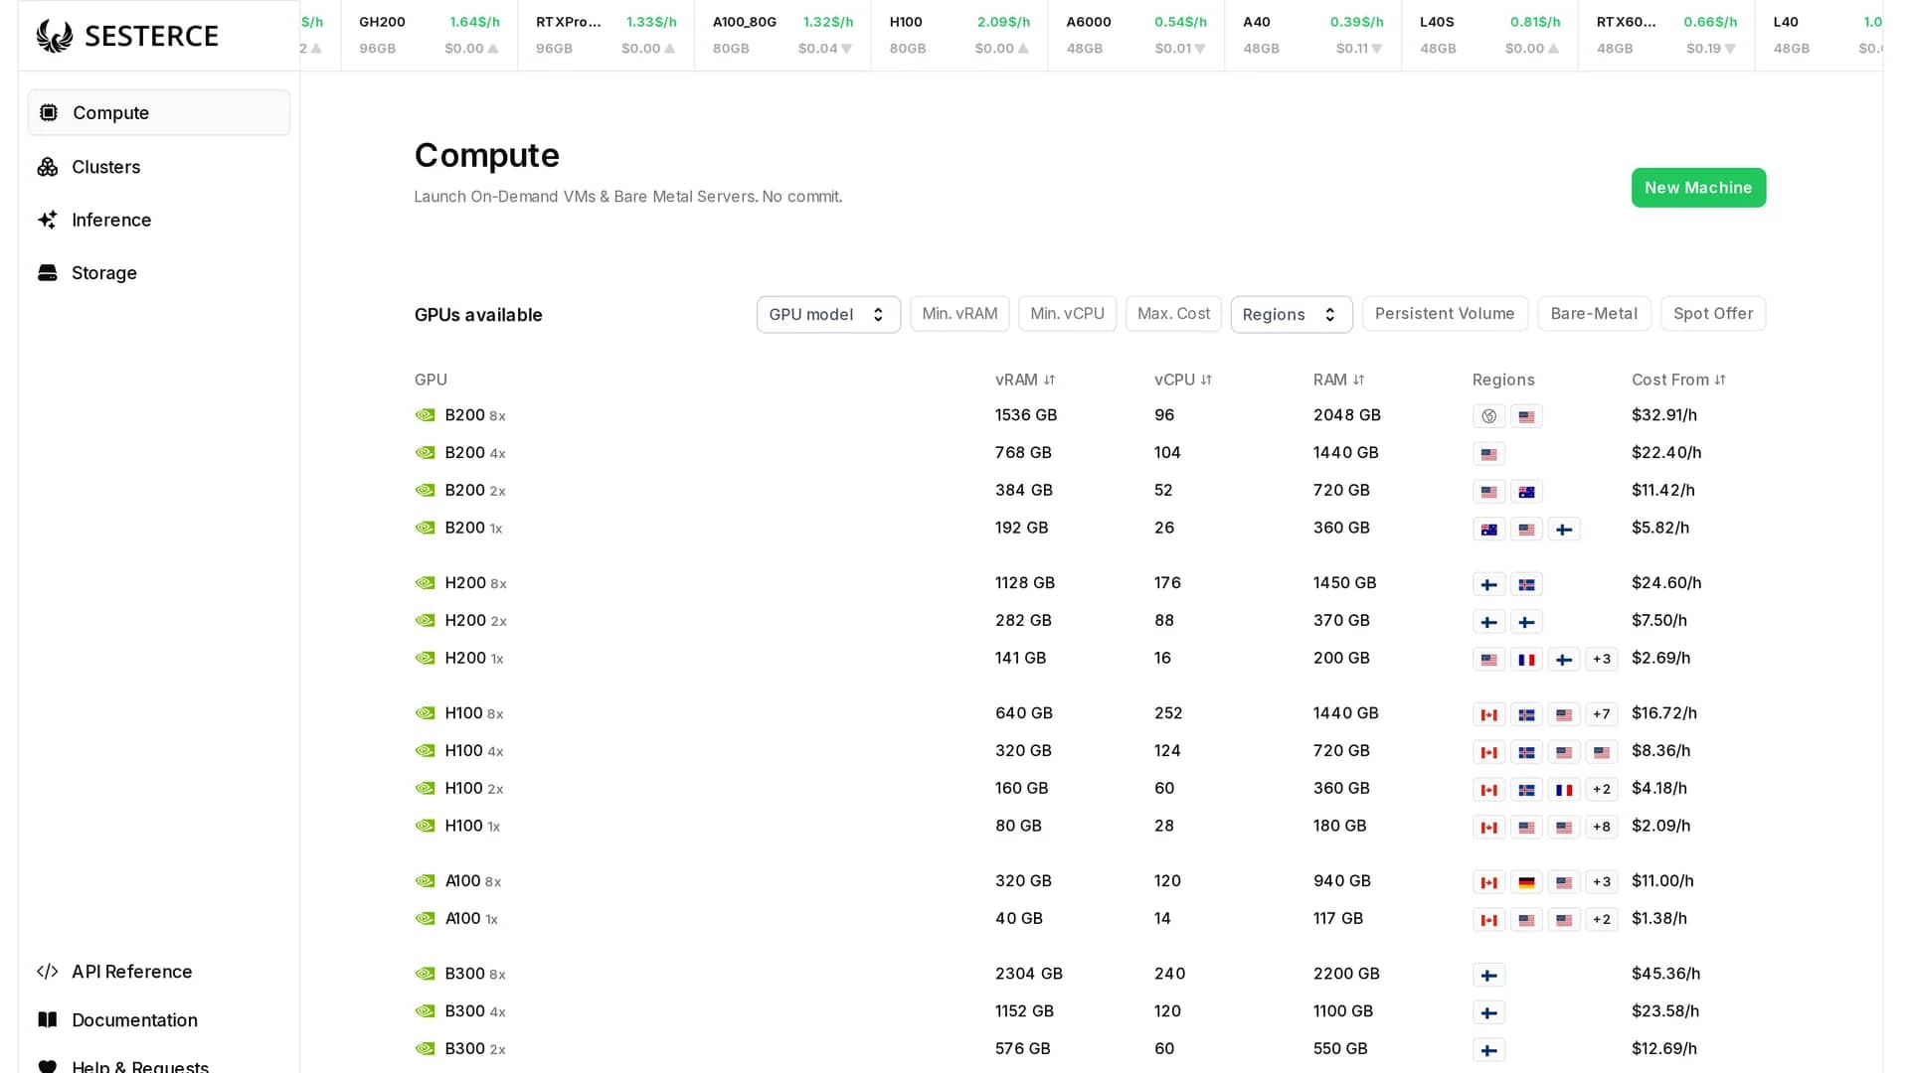The width and height of the screenshot is (1909, 1073).
Task: Select the B200 8x GPU row
Action: tap(1090, 415)
